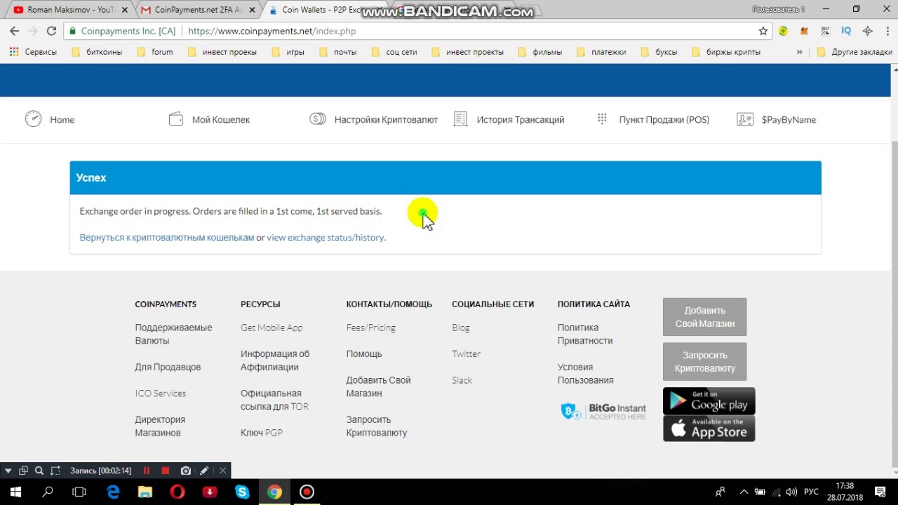The height and width of the screenshot is (505, 898).
Task: Open Twitter footer link
Action: tap(466, 354)
